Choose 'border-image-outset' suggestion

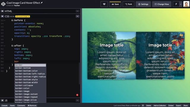coord(30,94)
